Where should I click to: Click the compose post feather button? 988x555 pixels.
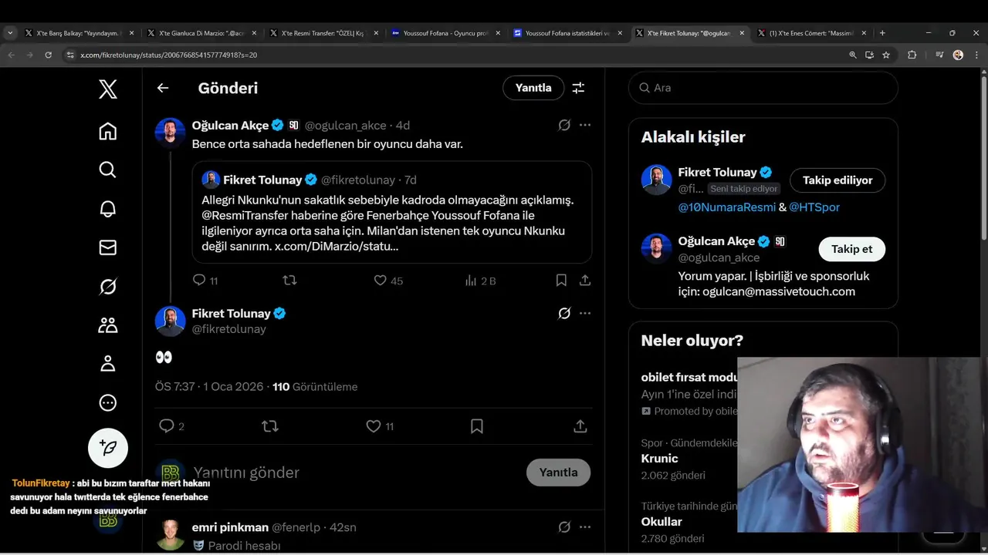point(108,448)
